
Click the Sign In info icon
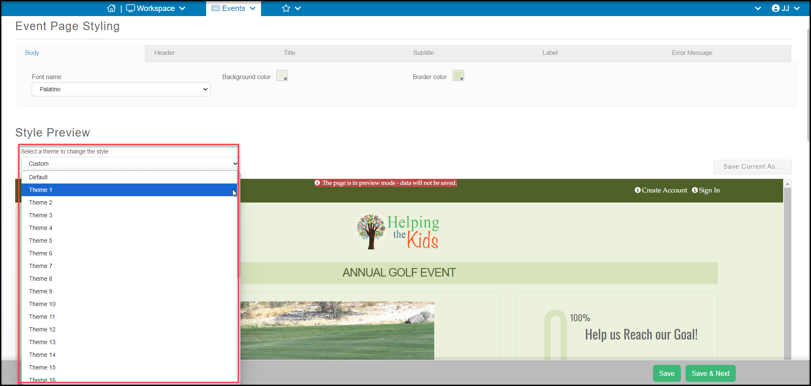tap(695, 190)
